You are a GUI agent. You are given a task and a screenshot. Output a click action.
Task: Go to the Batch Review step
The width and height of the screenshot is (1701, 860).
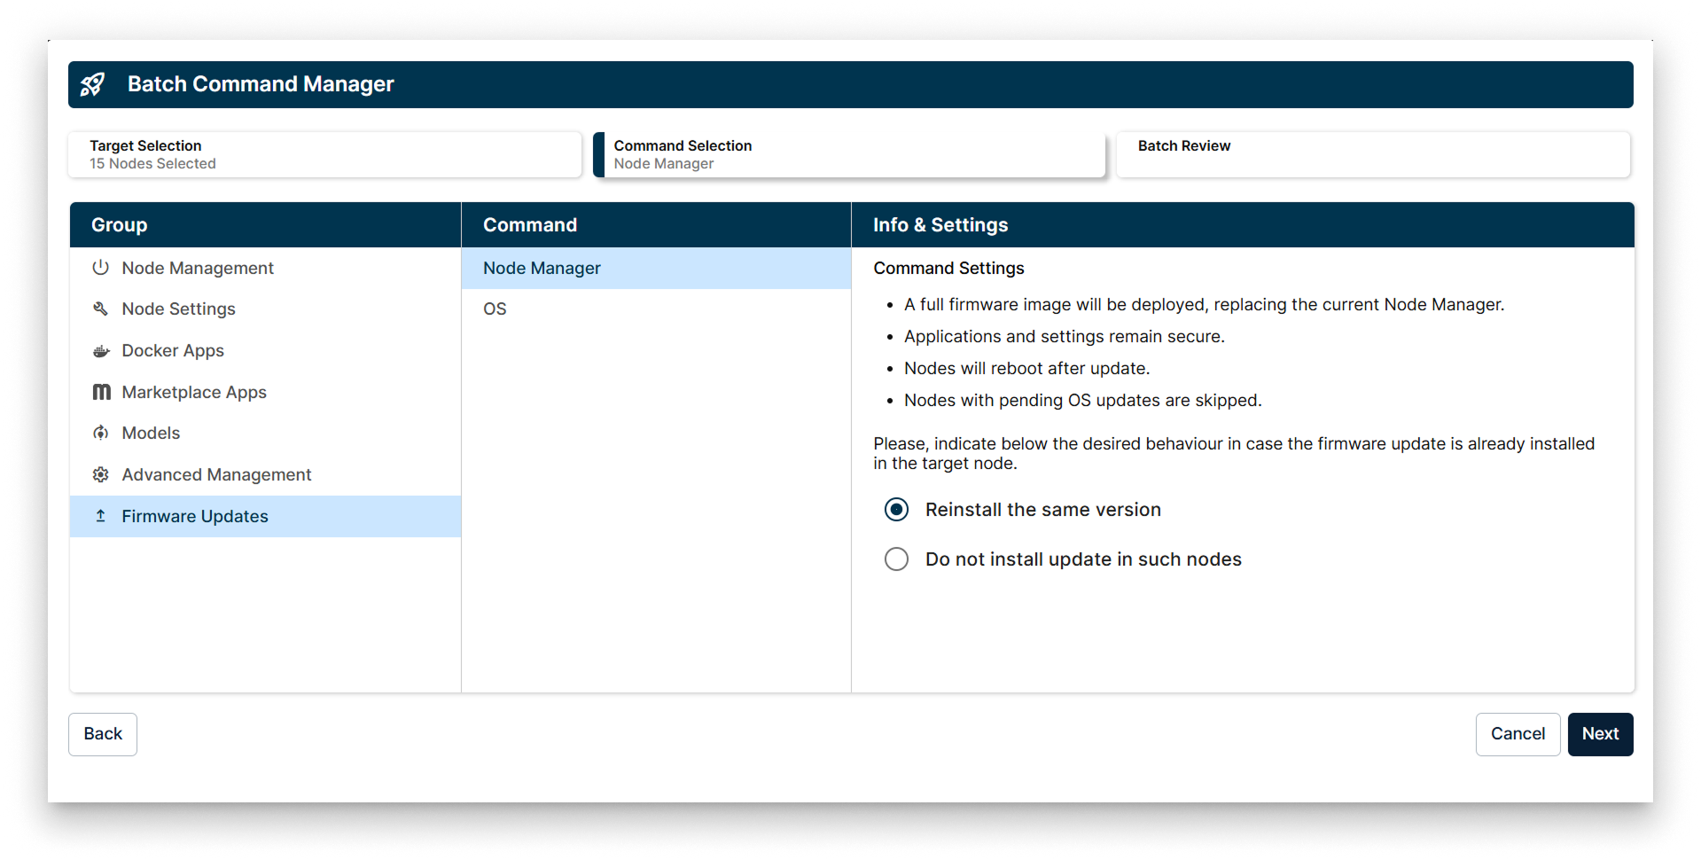tap(1373, 154)
